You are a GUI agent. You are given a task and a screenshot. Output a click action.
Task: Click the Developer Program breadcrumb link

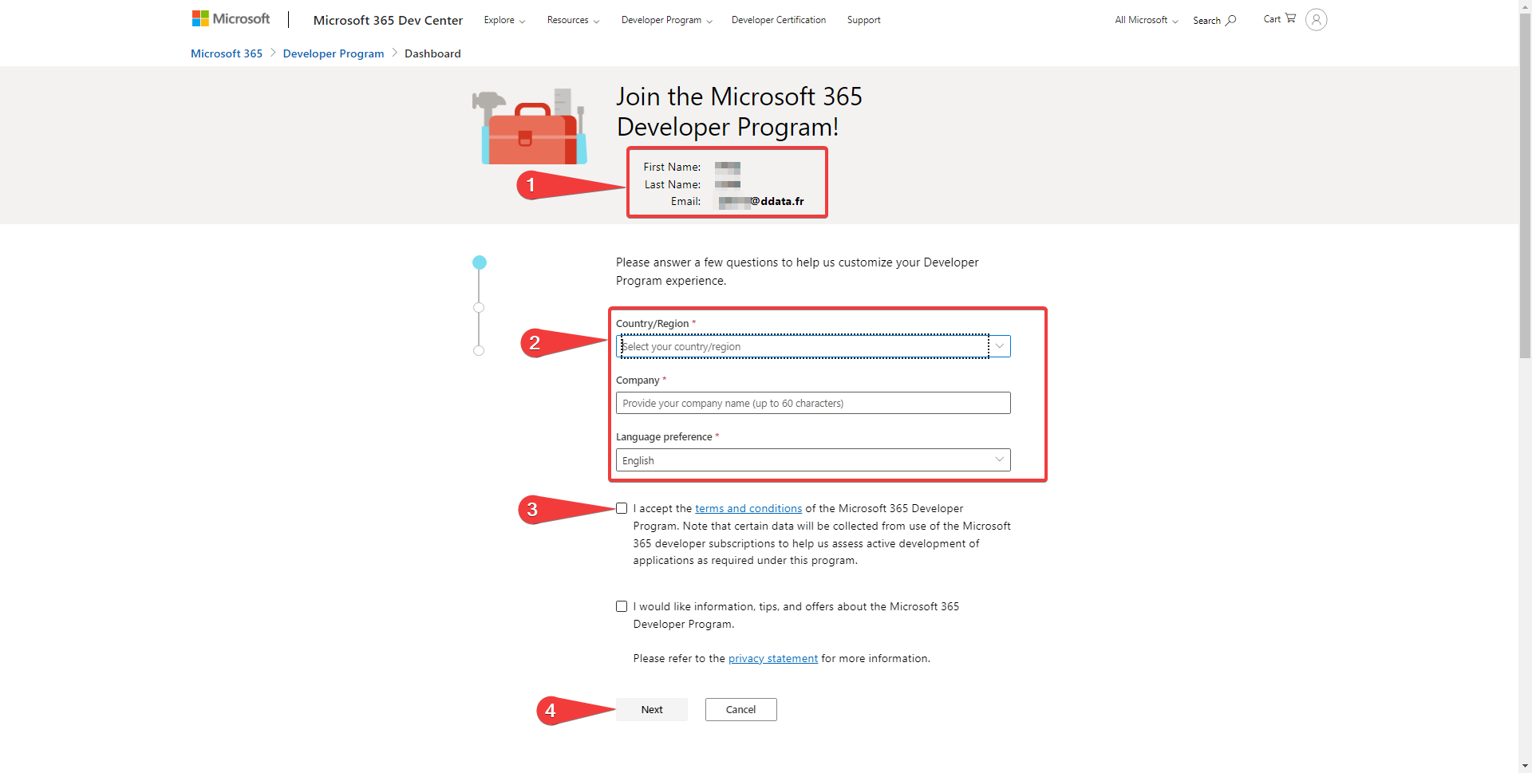click(x=334, y=53)
